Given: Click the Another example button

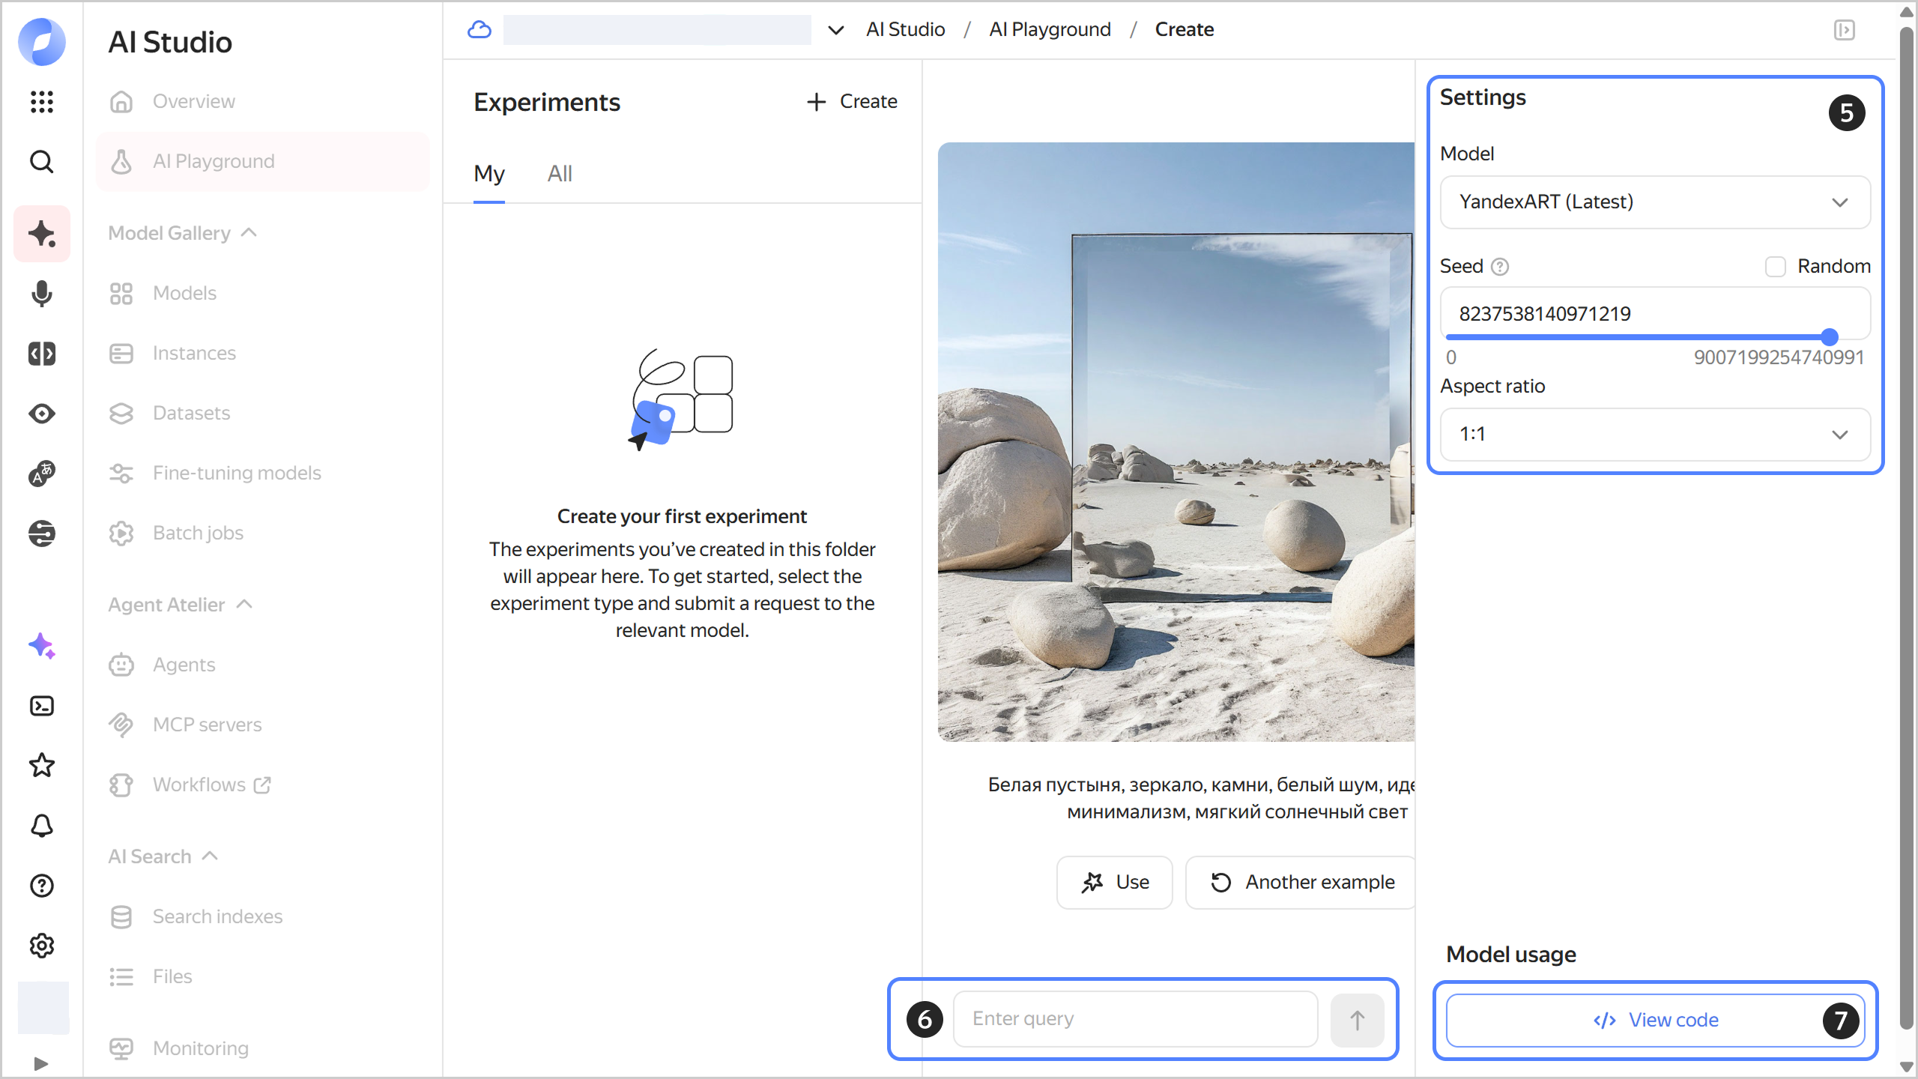Looking at the screenshot, I should [1302, 882].
